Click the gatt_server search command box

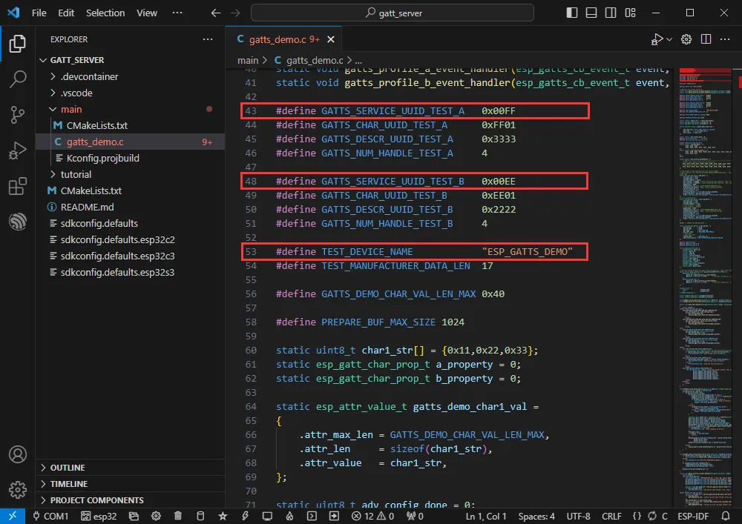392,13
